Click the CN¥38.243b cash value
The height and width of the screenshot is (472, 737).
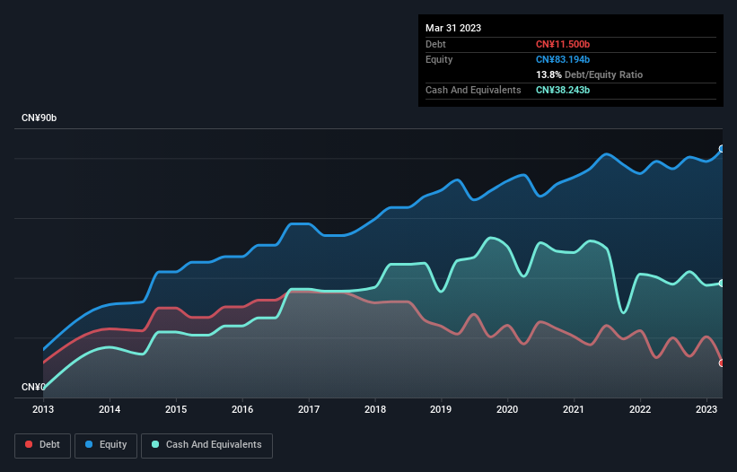[563, 90]
